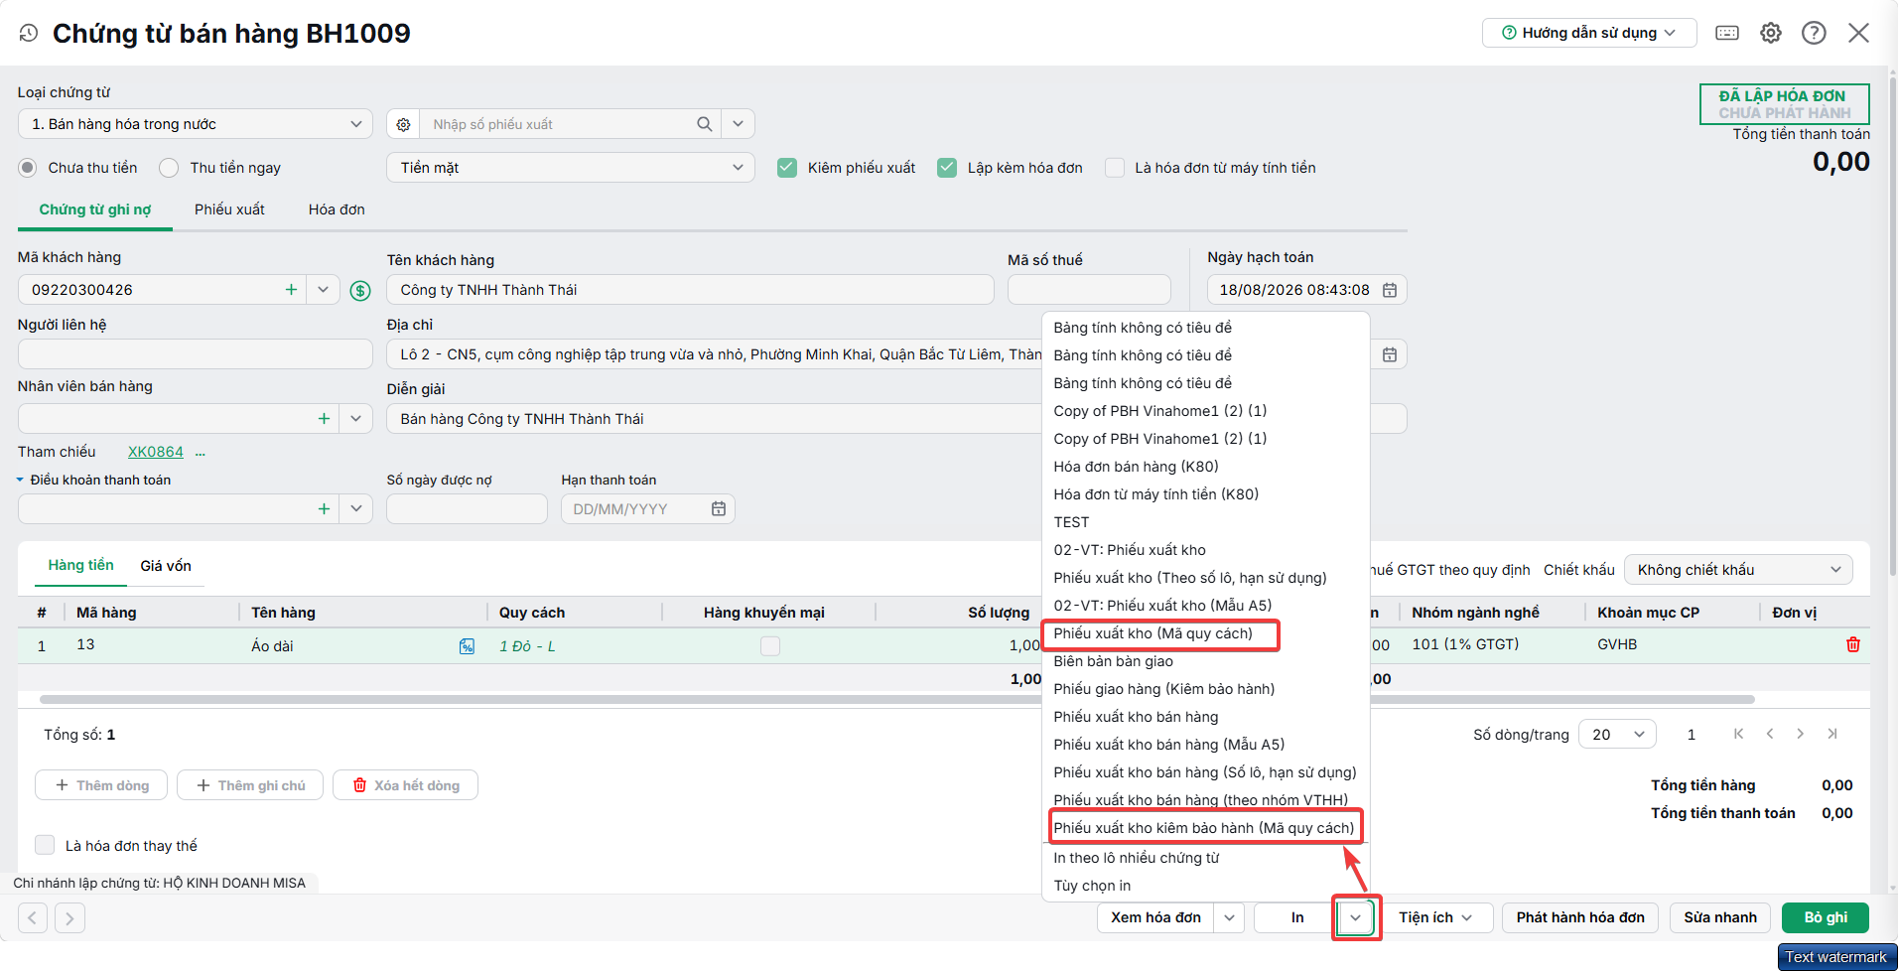1898x971 pixels.
Task: Select Chưa thu tiền radio button
Action: (28, 168)
